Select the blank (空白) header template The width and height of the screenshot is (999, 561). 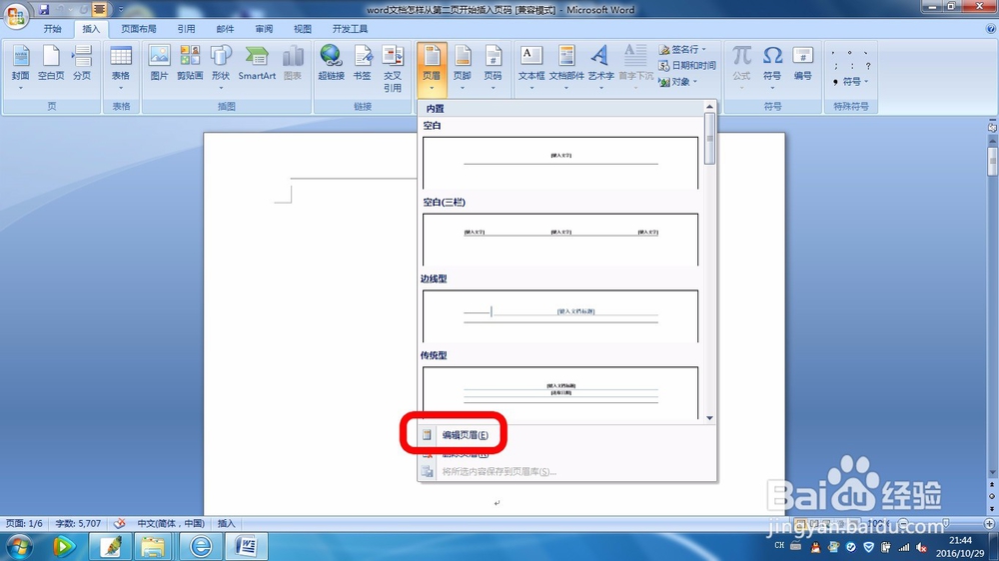point(560,163)
